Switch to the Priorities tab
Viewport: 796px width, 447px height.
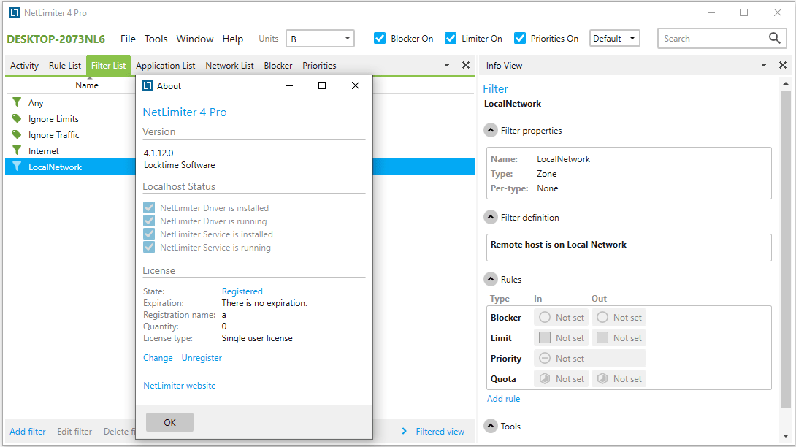(319, 66)
